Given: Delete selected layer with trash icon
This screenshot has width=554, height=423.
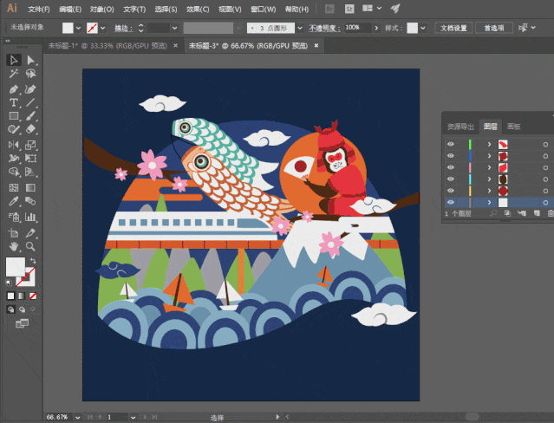Looking at the screenshot, I should [548, 213].
